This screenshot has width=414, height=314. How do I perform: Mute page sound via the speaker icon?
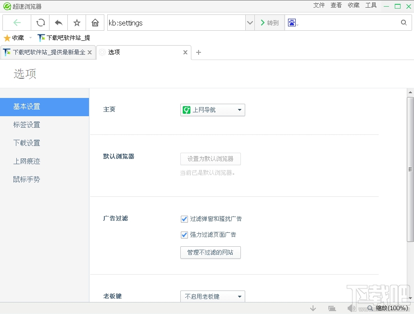351,308
